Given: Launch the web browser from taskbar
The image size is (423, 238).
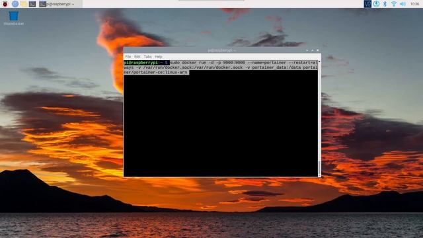Looking at the screenshot, I should 15,4.
